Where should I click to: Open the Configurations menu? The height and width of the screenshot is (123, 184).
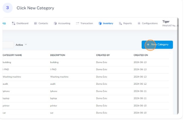click(x=148, y=23)
